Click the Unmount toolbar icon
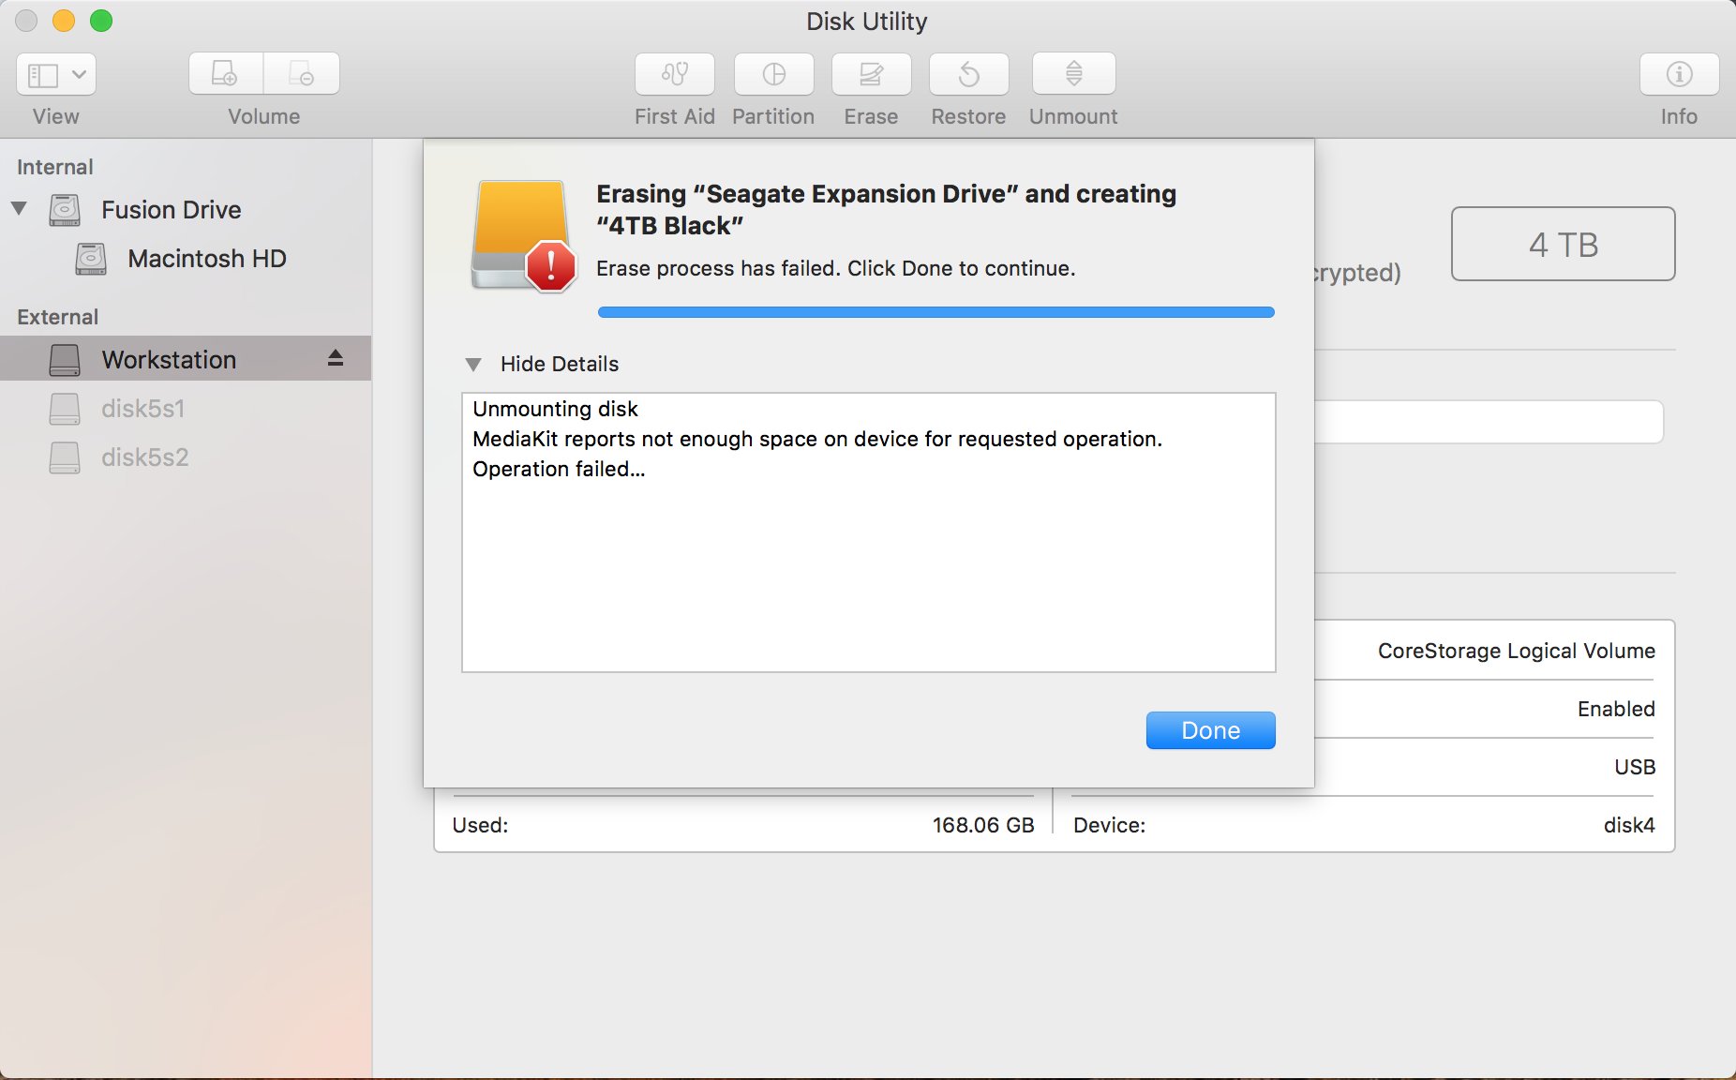Image resolution: width=1736 pixels, height=1080 pixels. point(1074,74)
